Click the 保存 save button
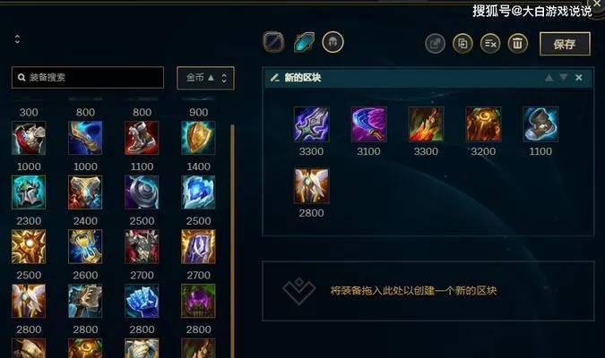This screenshot has height=358, width=605. pyautogui.click(x=565, y=44)
